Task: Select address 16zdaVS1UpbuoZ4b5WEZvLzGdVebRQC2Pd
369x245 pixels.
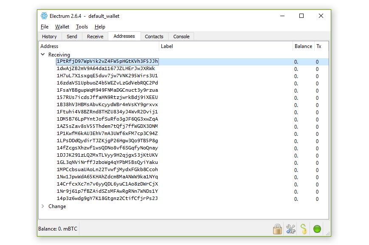Action: [x=107, y=83]
